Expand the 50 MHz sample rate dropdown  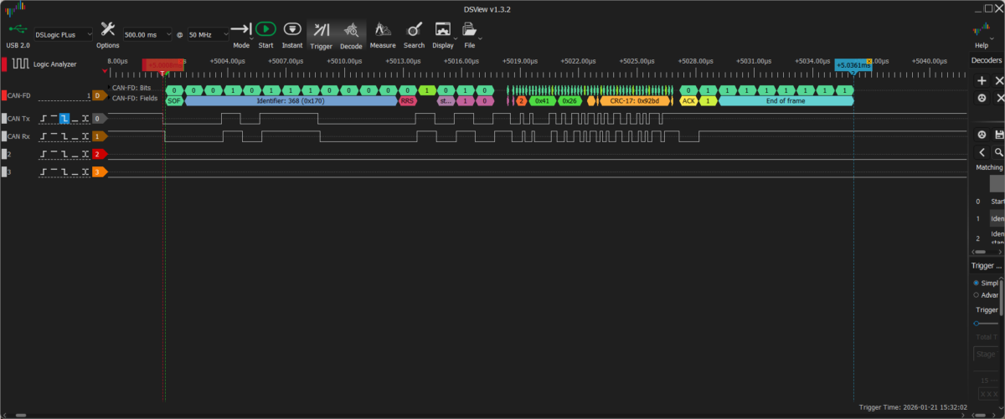208,35
